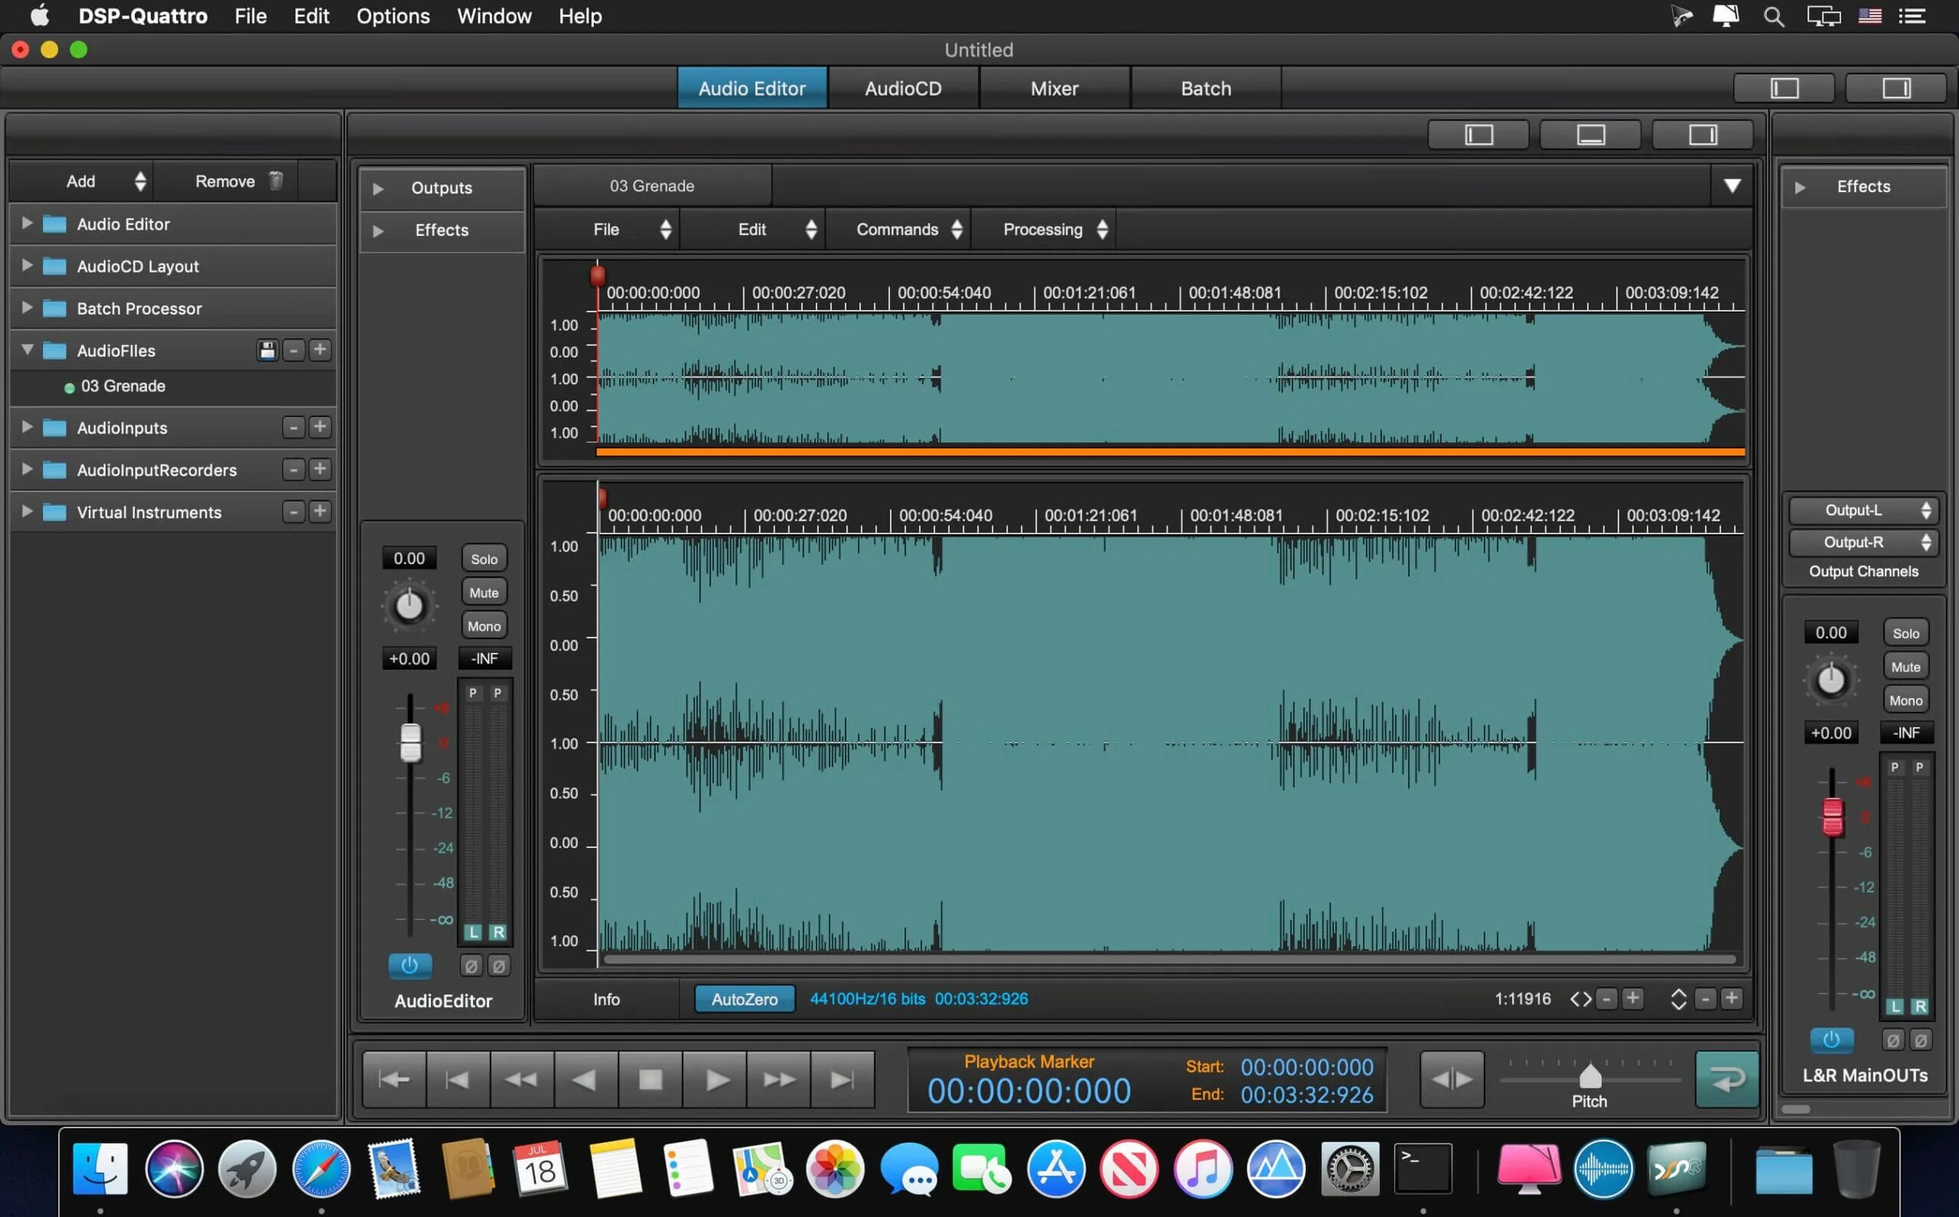Image resolution: width=1959 pixels, height=1217 pixels.
Task: Open the Options menu
Action: click(393, 16)
